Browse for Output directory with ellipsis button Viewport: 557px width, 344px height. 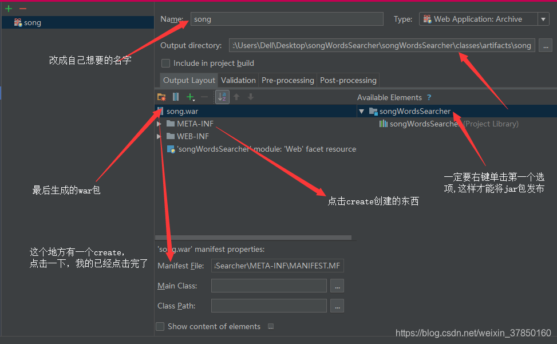tap(546, 45)
